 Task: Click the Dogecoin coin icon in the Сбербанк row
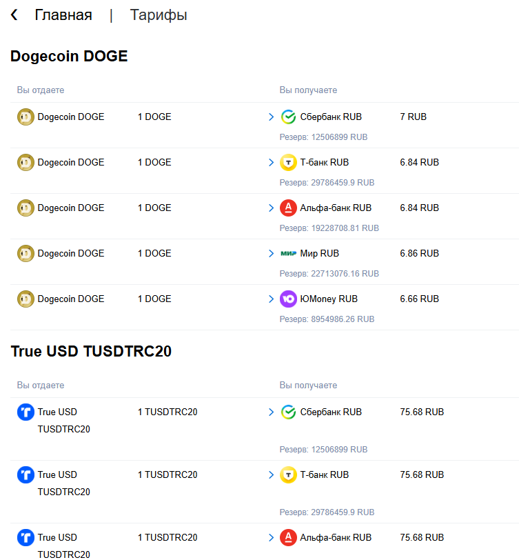pyautogui.click(x=26, y=117)
